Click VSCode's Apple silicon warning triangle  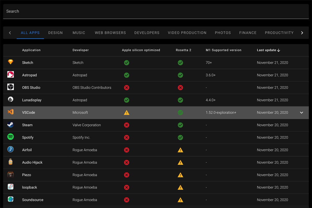126,113
